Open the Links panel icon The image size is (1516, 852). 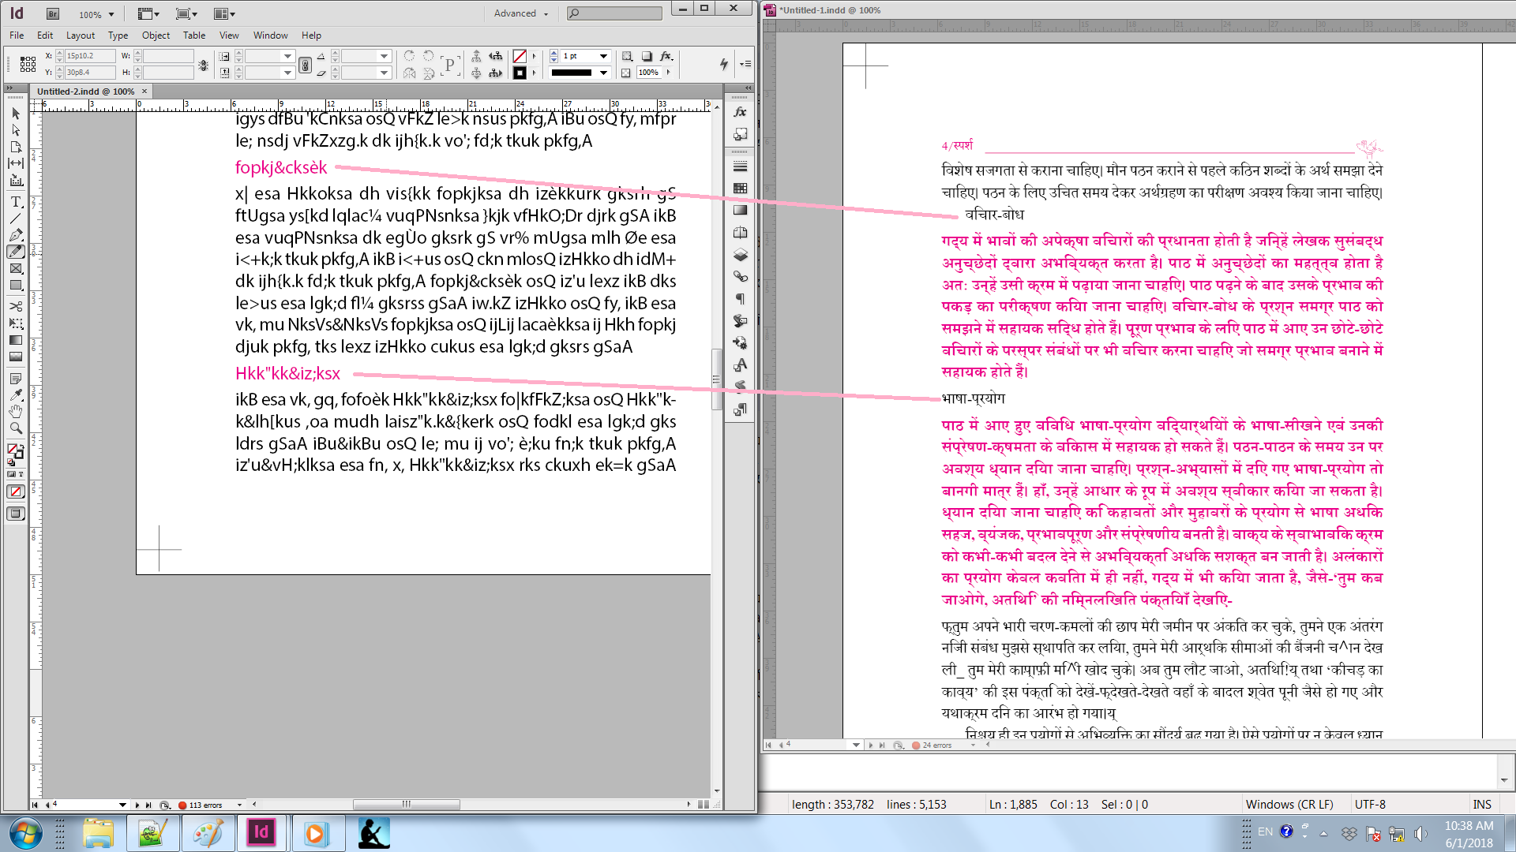tap(740, 277)
